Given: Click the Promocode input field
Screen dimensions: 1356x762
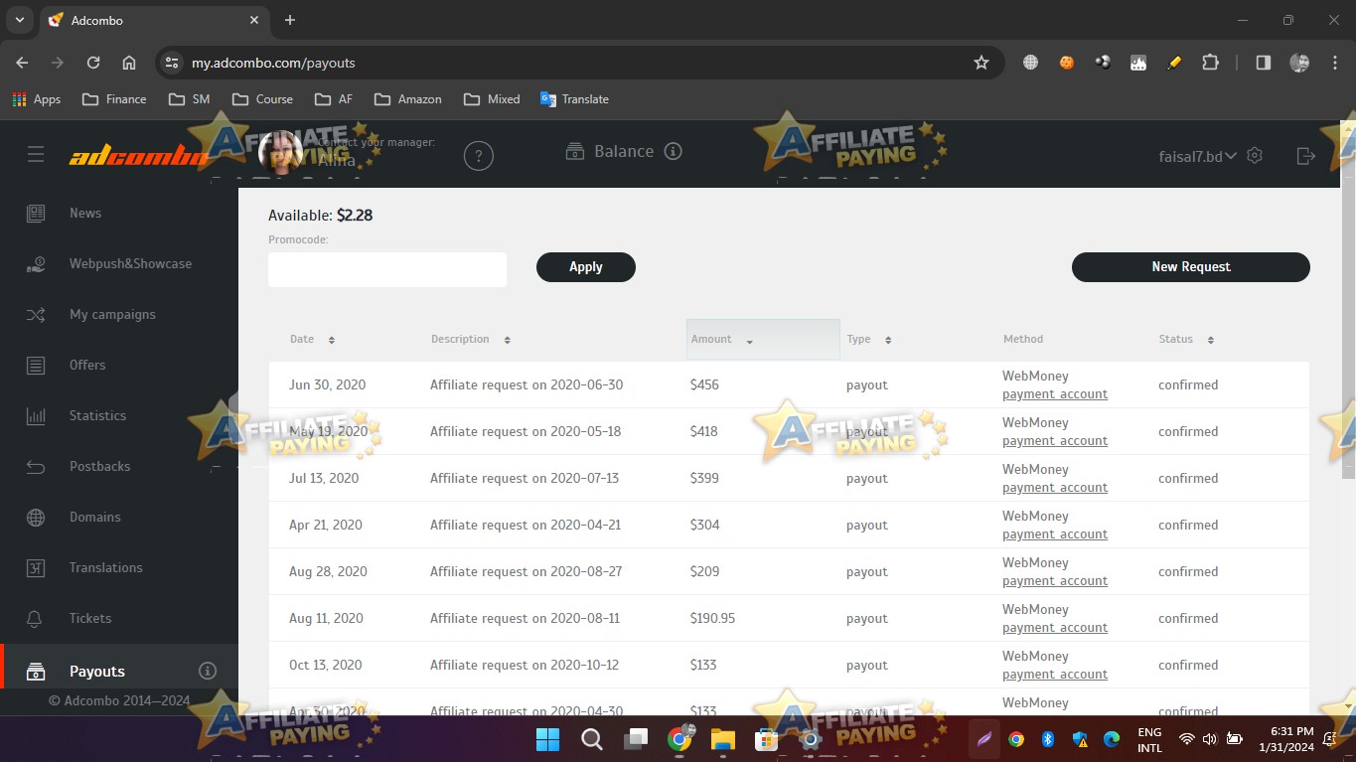Looking at the screenshot, I should coord(387,269).
